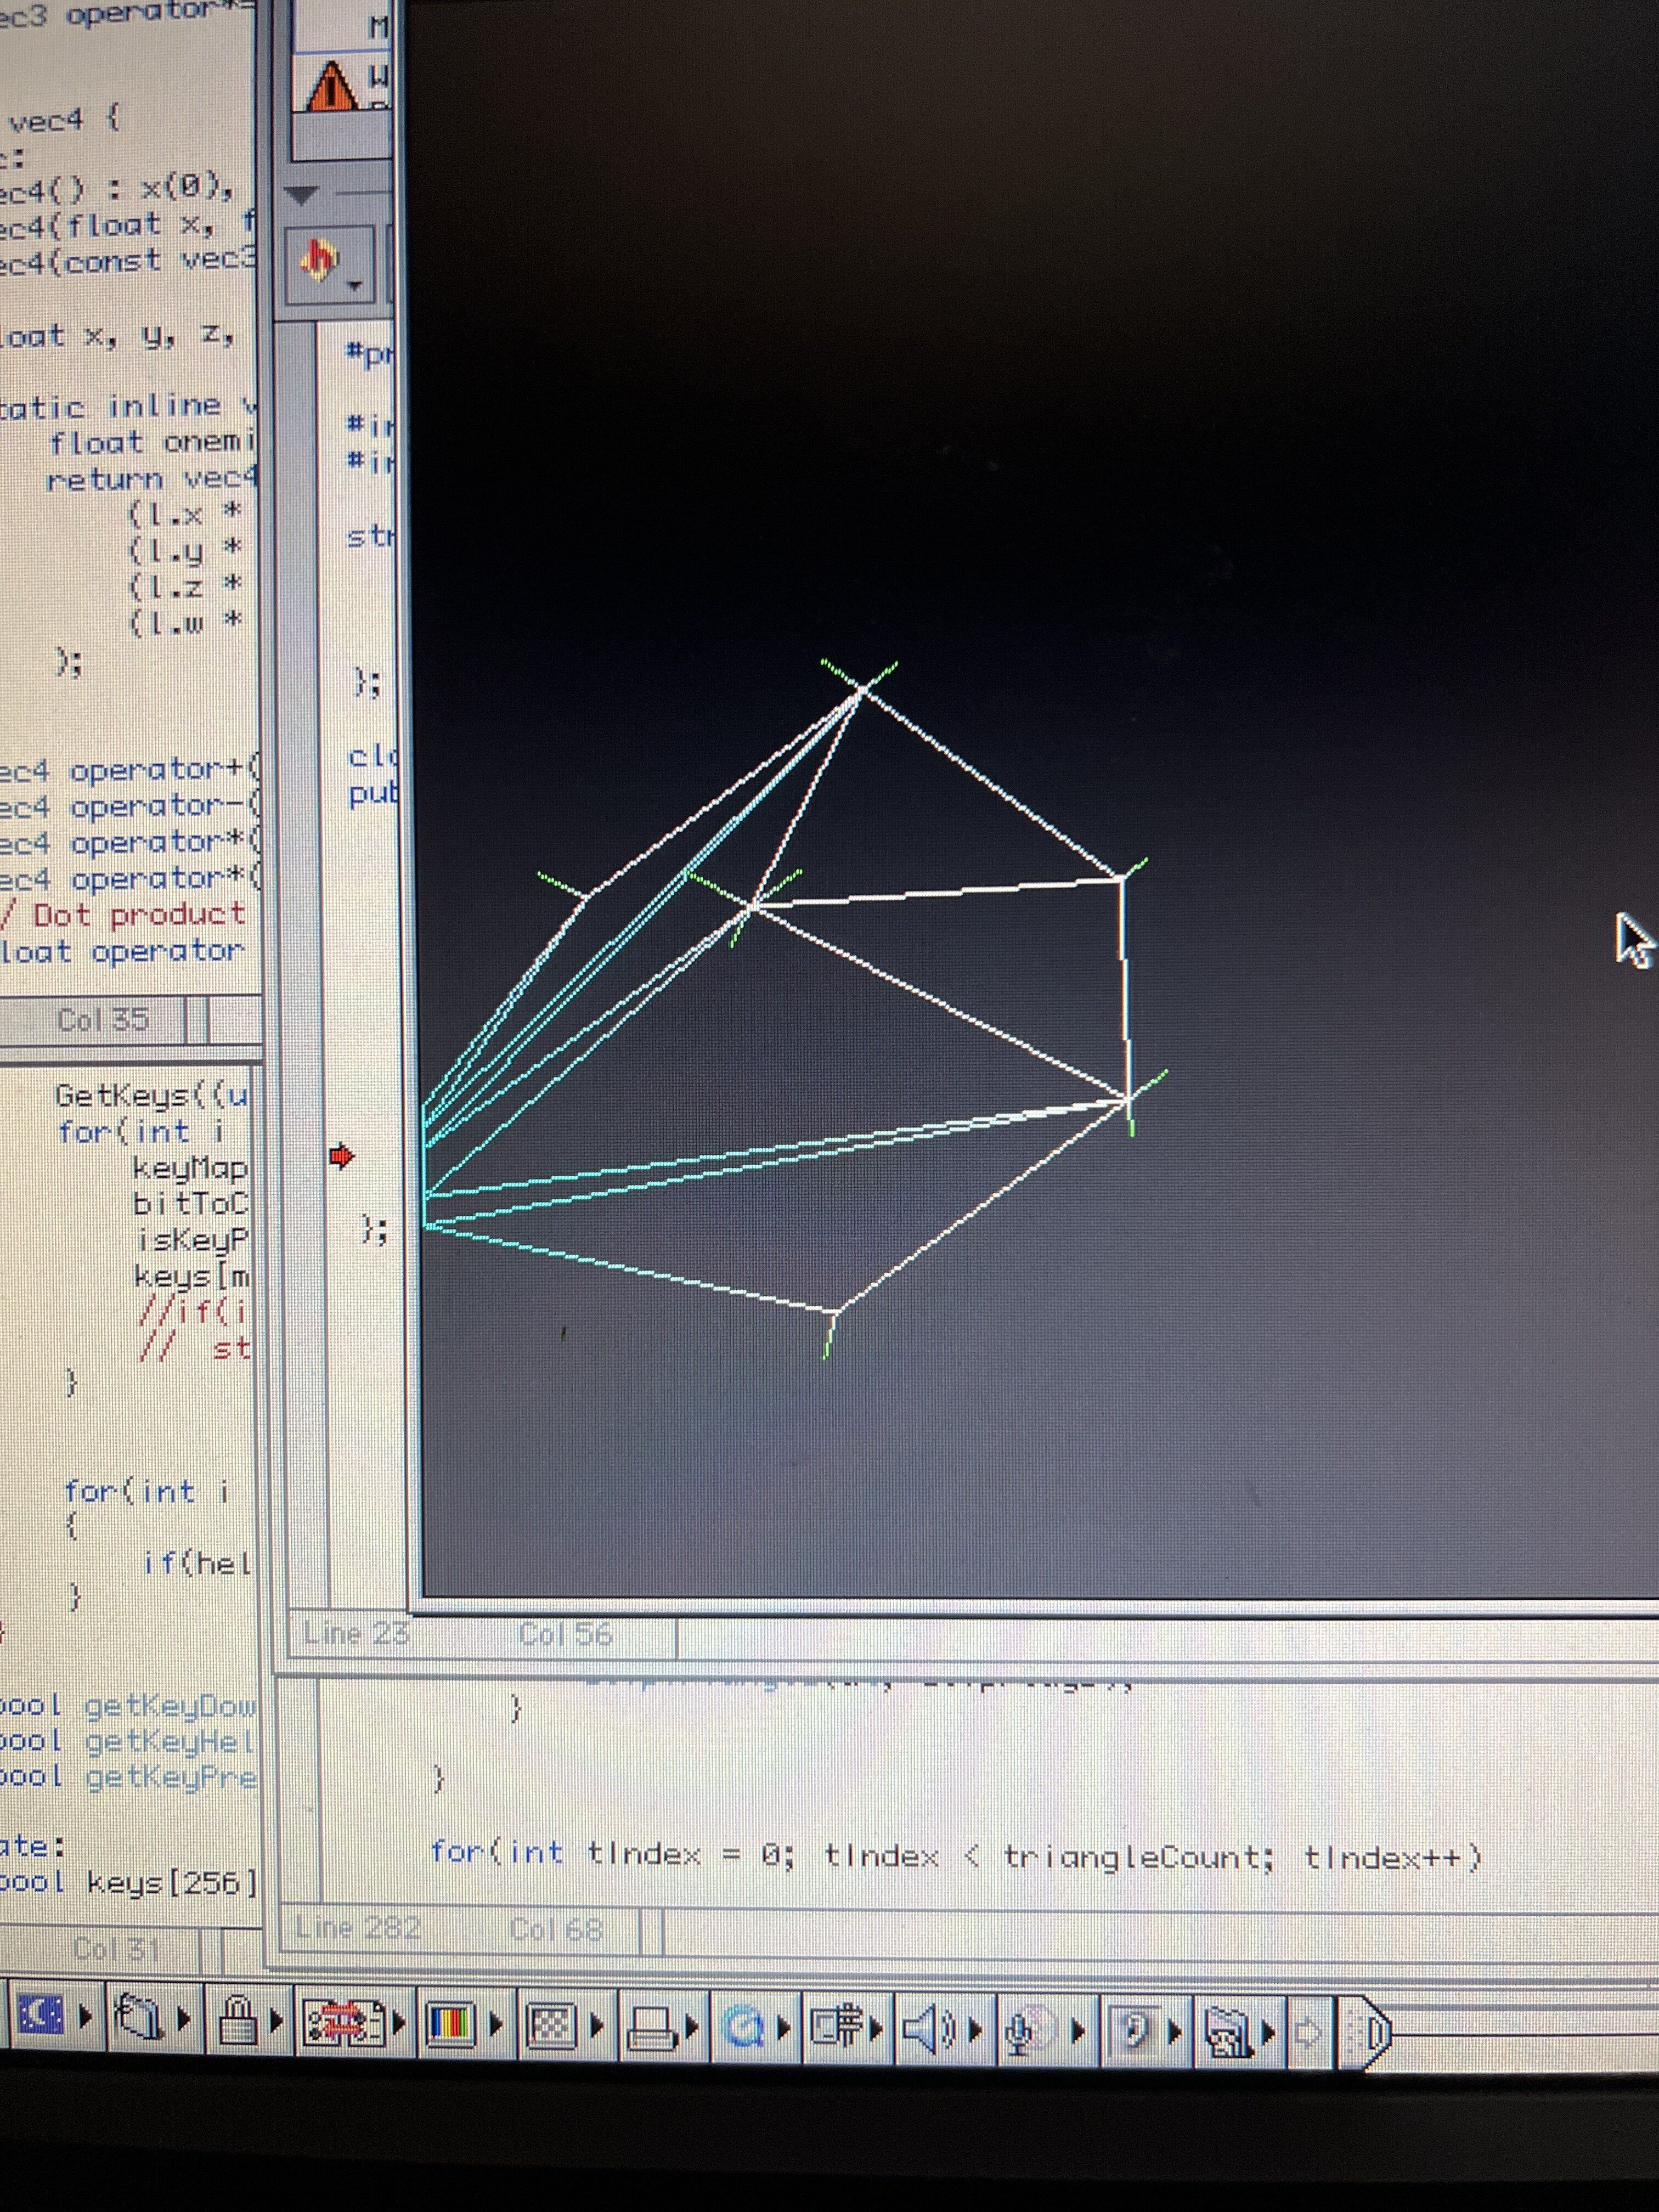Click the 'if(hel' code line
1659x2212 pixels.
coord(196,1562)
